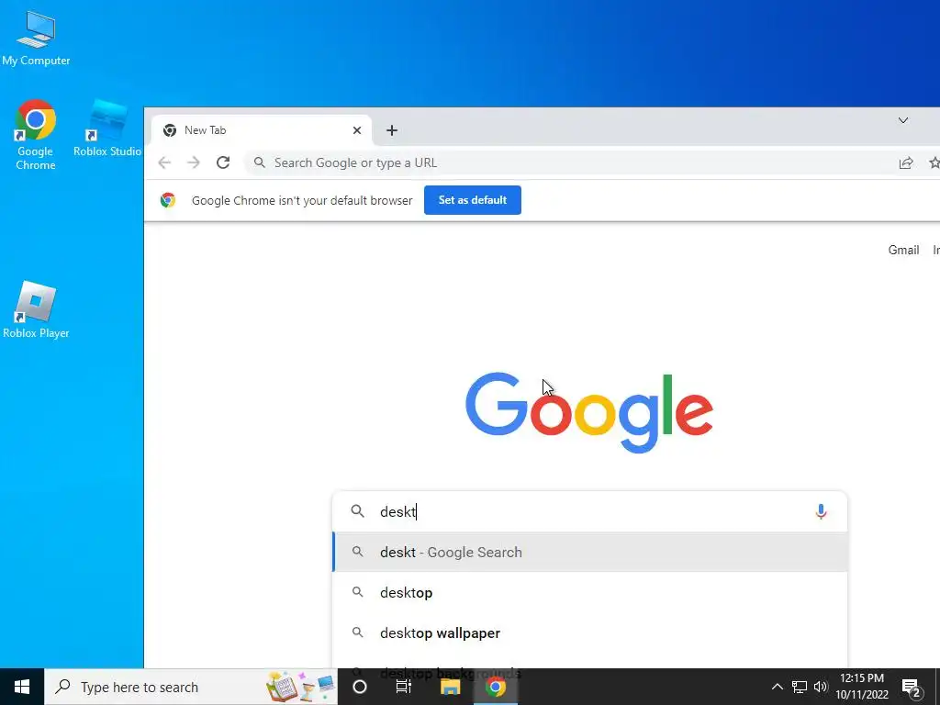Viewport: 940px width, 705px height.
Task: Choose the 'desktop' suggestion
Action: coord(590,592)
